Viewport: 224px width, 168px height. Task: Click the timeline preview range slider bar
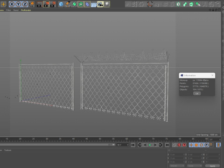pos(57,145)
